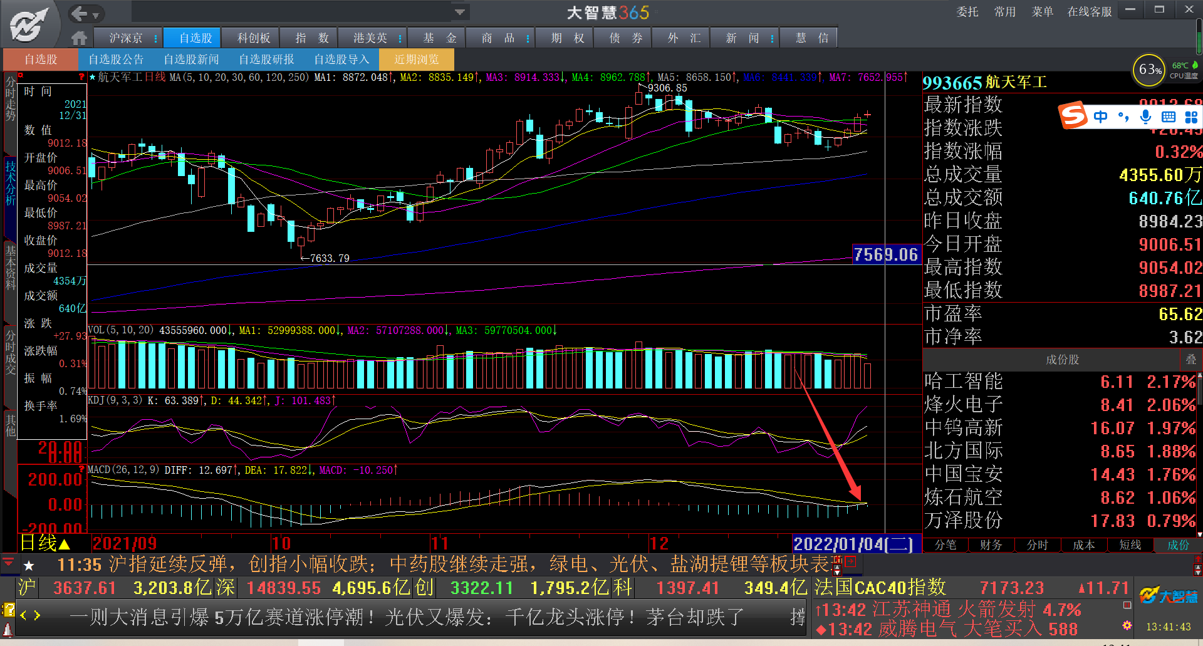The image size is (1203, 646).
Task: Switch Sogou input Chinese/English mode
Action: [1100, 117]
